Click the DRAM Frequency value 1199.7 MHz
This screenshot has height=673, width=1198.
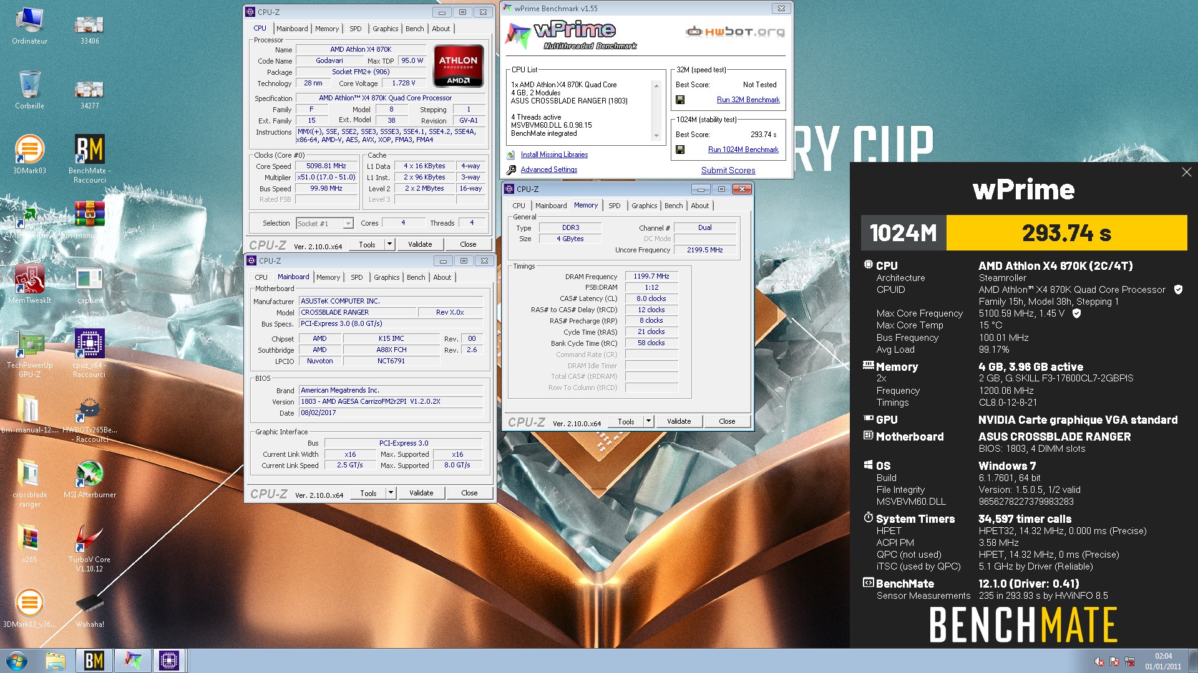(651, 276)
